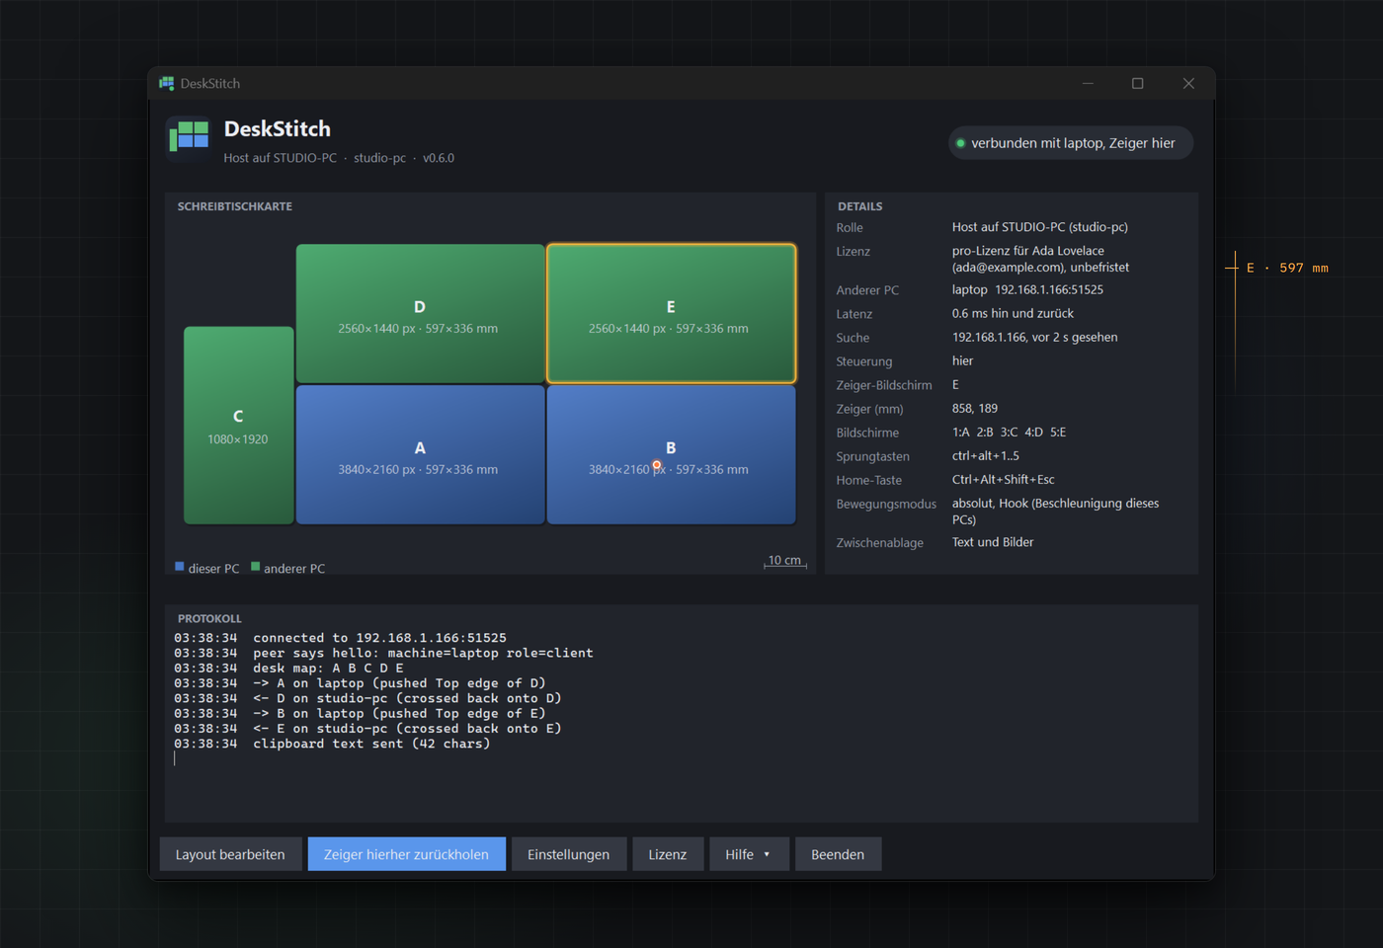Click Zeiger hierher zurückholen button
This screenshot has width=1383, height=948.
406,854
